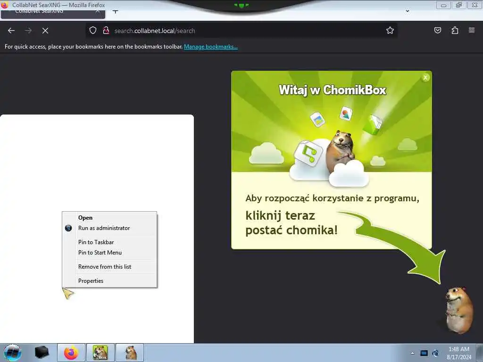Go back with the browser back arrow
Viewport: 483px width, 362px height.
pos(11,31)
